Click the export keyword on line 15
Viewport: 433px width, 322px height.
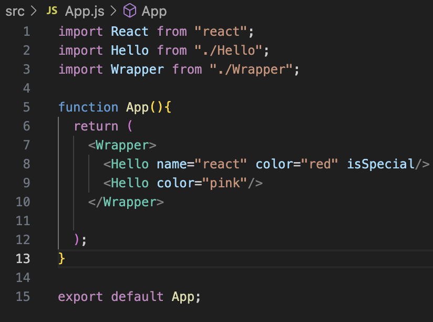80,297
